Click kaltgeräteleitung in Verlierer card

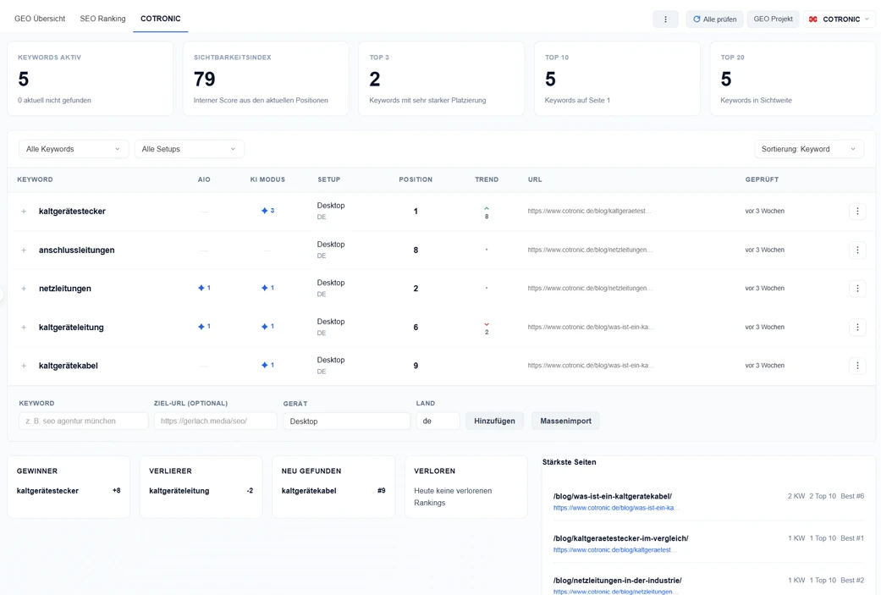(x=179, y=491)
